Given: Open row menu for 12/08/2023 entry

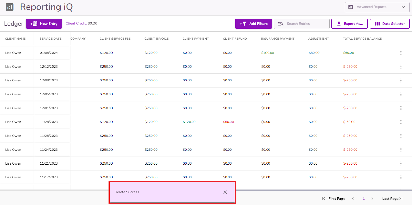Looking at the screenshot, I should tap(401, 80).
